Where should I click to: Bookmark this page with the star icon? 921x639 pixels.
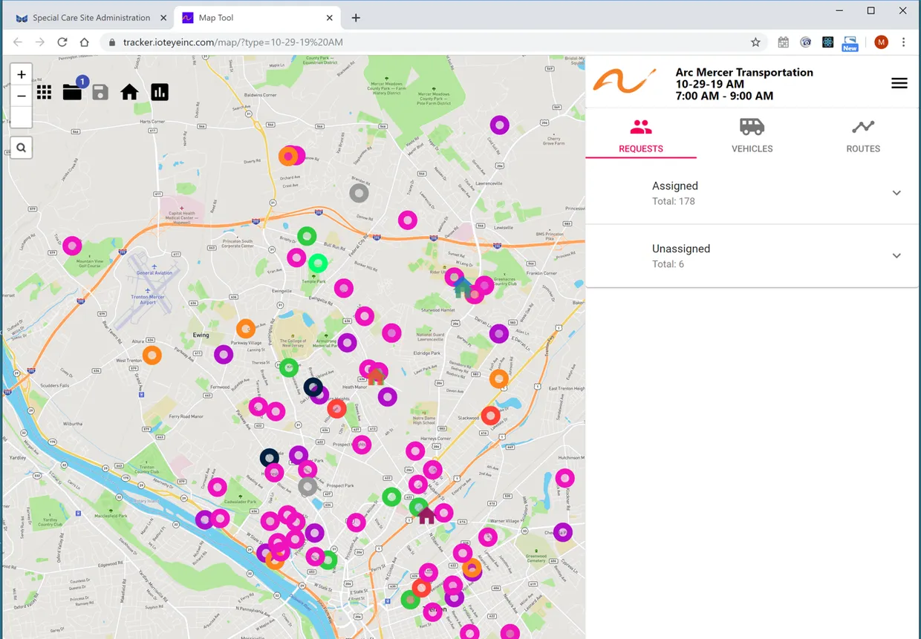click(x=755, y=42)
